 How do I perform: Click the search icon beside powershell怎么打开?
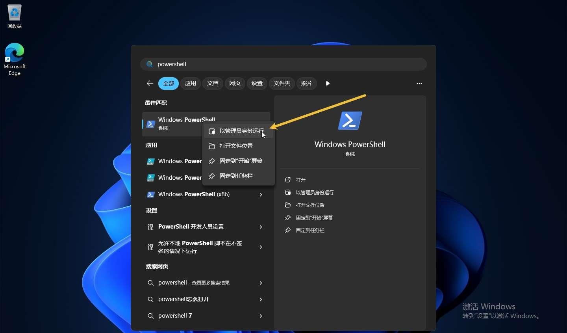click(x=150, y=299)
